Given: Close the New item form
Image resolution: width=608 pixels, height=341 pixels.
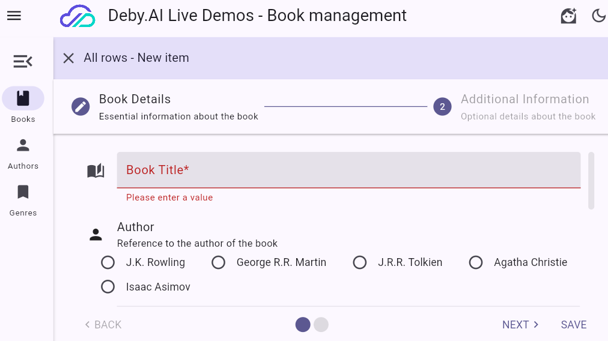Looking at the screenshot, I should tap(68, 58).
